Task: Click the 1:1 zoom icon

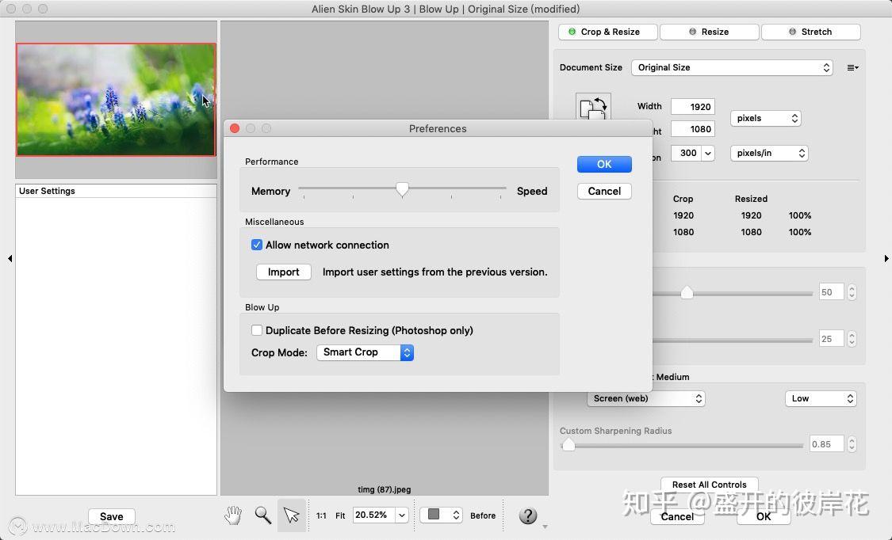Action: pyautogui.click(x=320, y=515)
